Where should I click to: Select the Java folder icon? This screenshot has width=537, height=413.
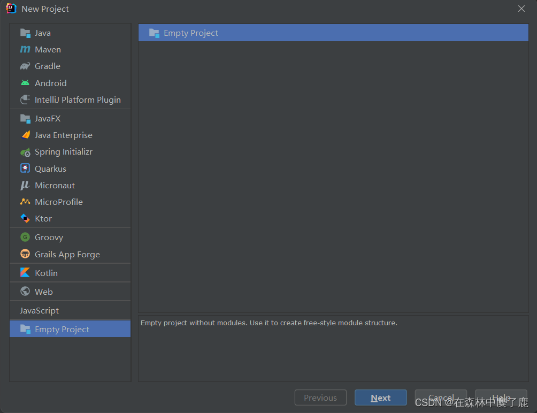pos(25,33)
